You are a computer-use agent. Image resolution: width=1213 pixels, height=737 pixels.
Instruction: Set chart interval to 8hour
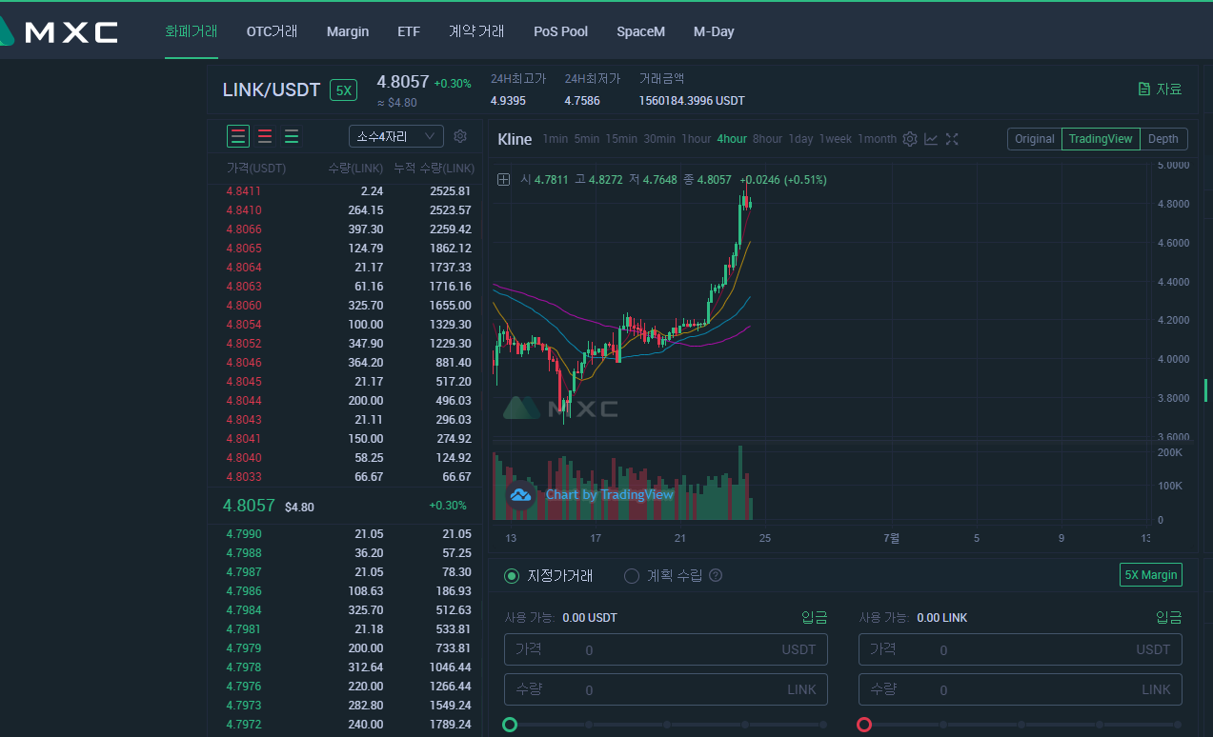(768, 139)
